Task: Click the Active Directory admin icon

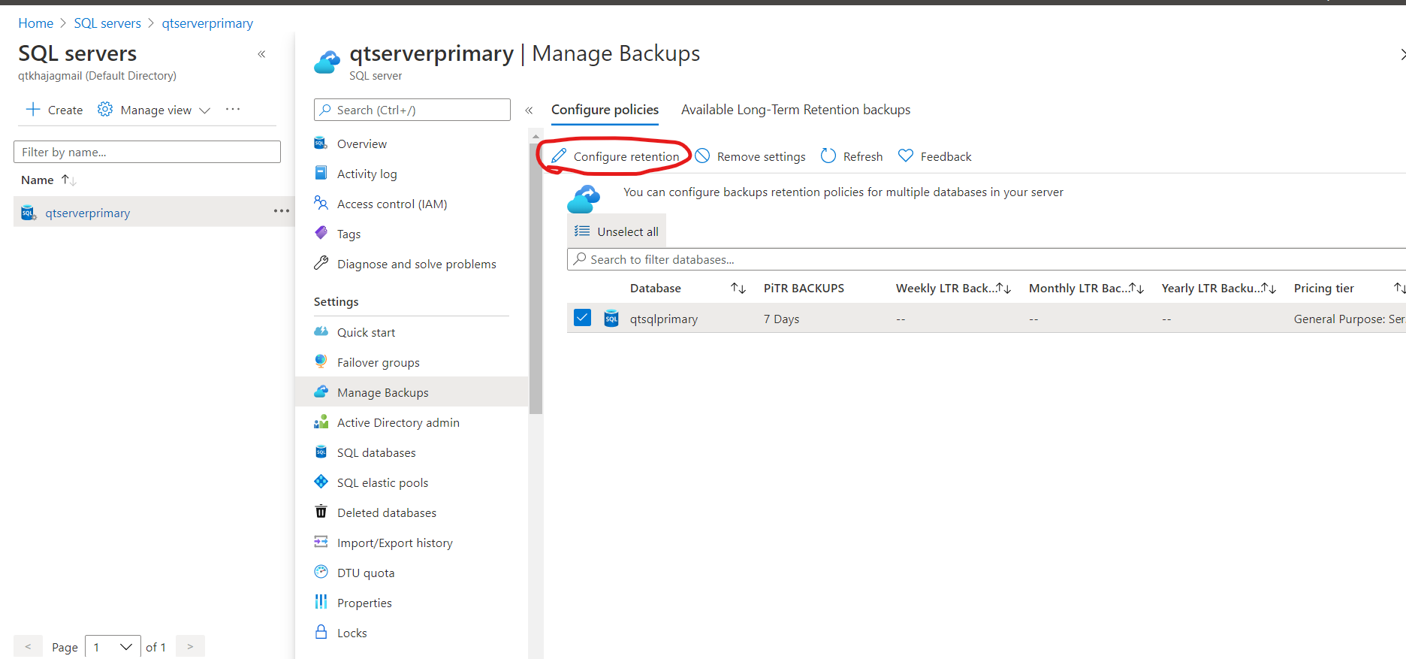Action: (x=321, y=422)
